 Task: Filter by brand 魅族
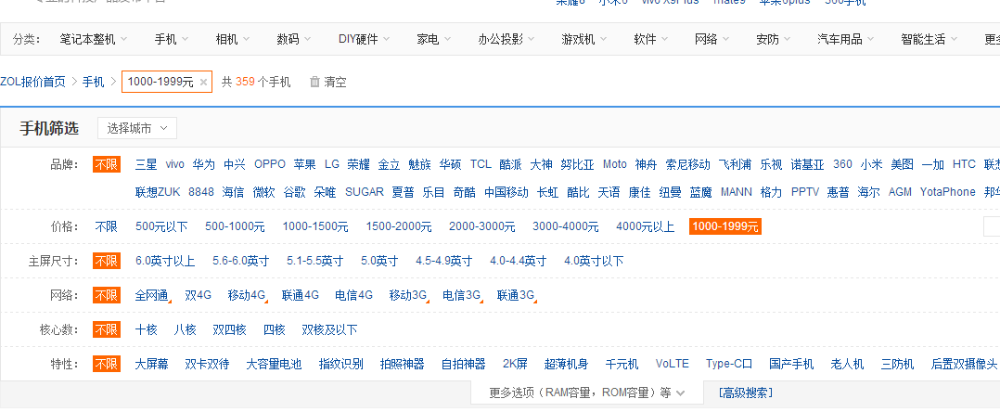(x=419, y=164)
